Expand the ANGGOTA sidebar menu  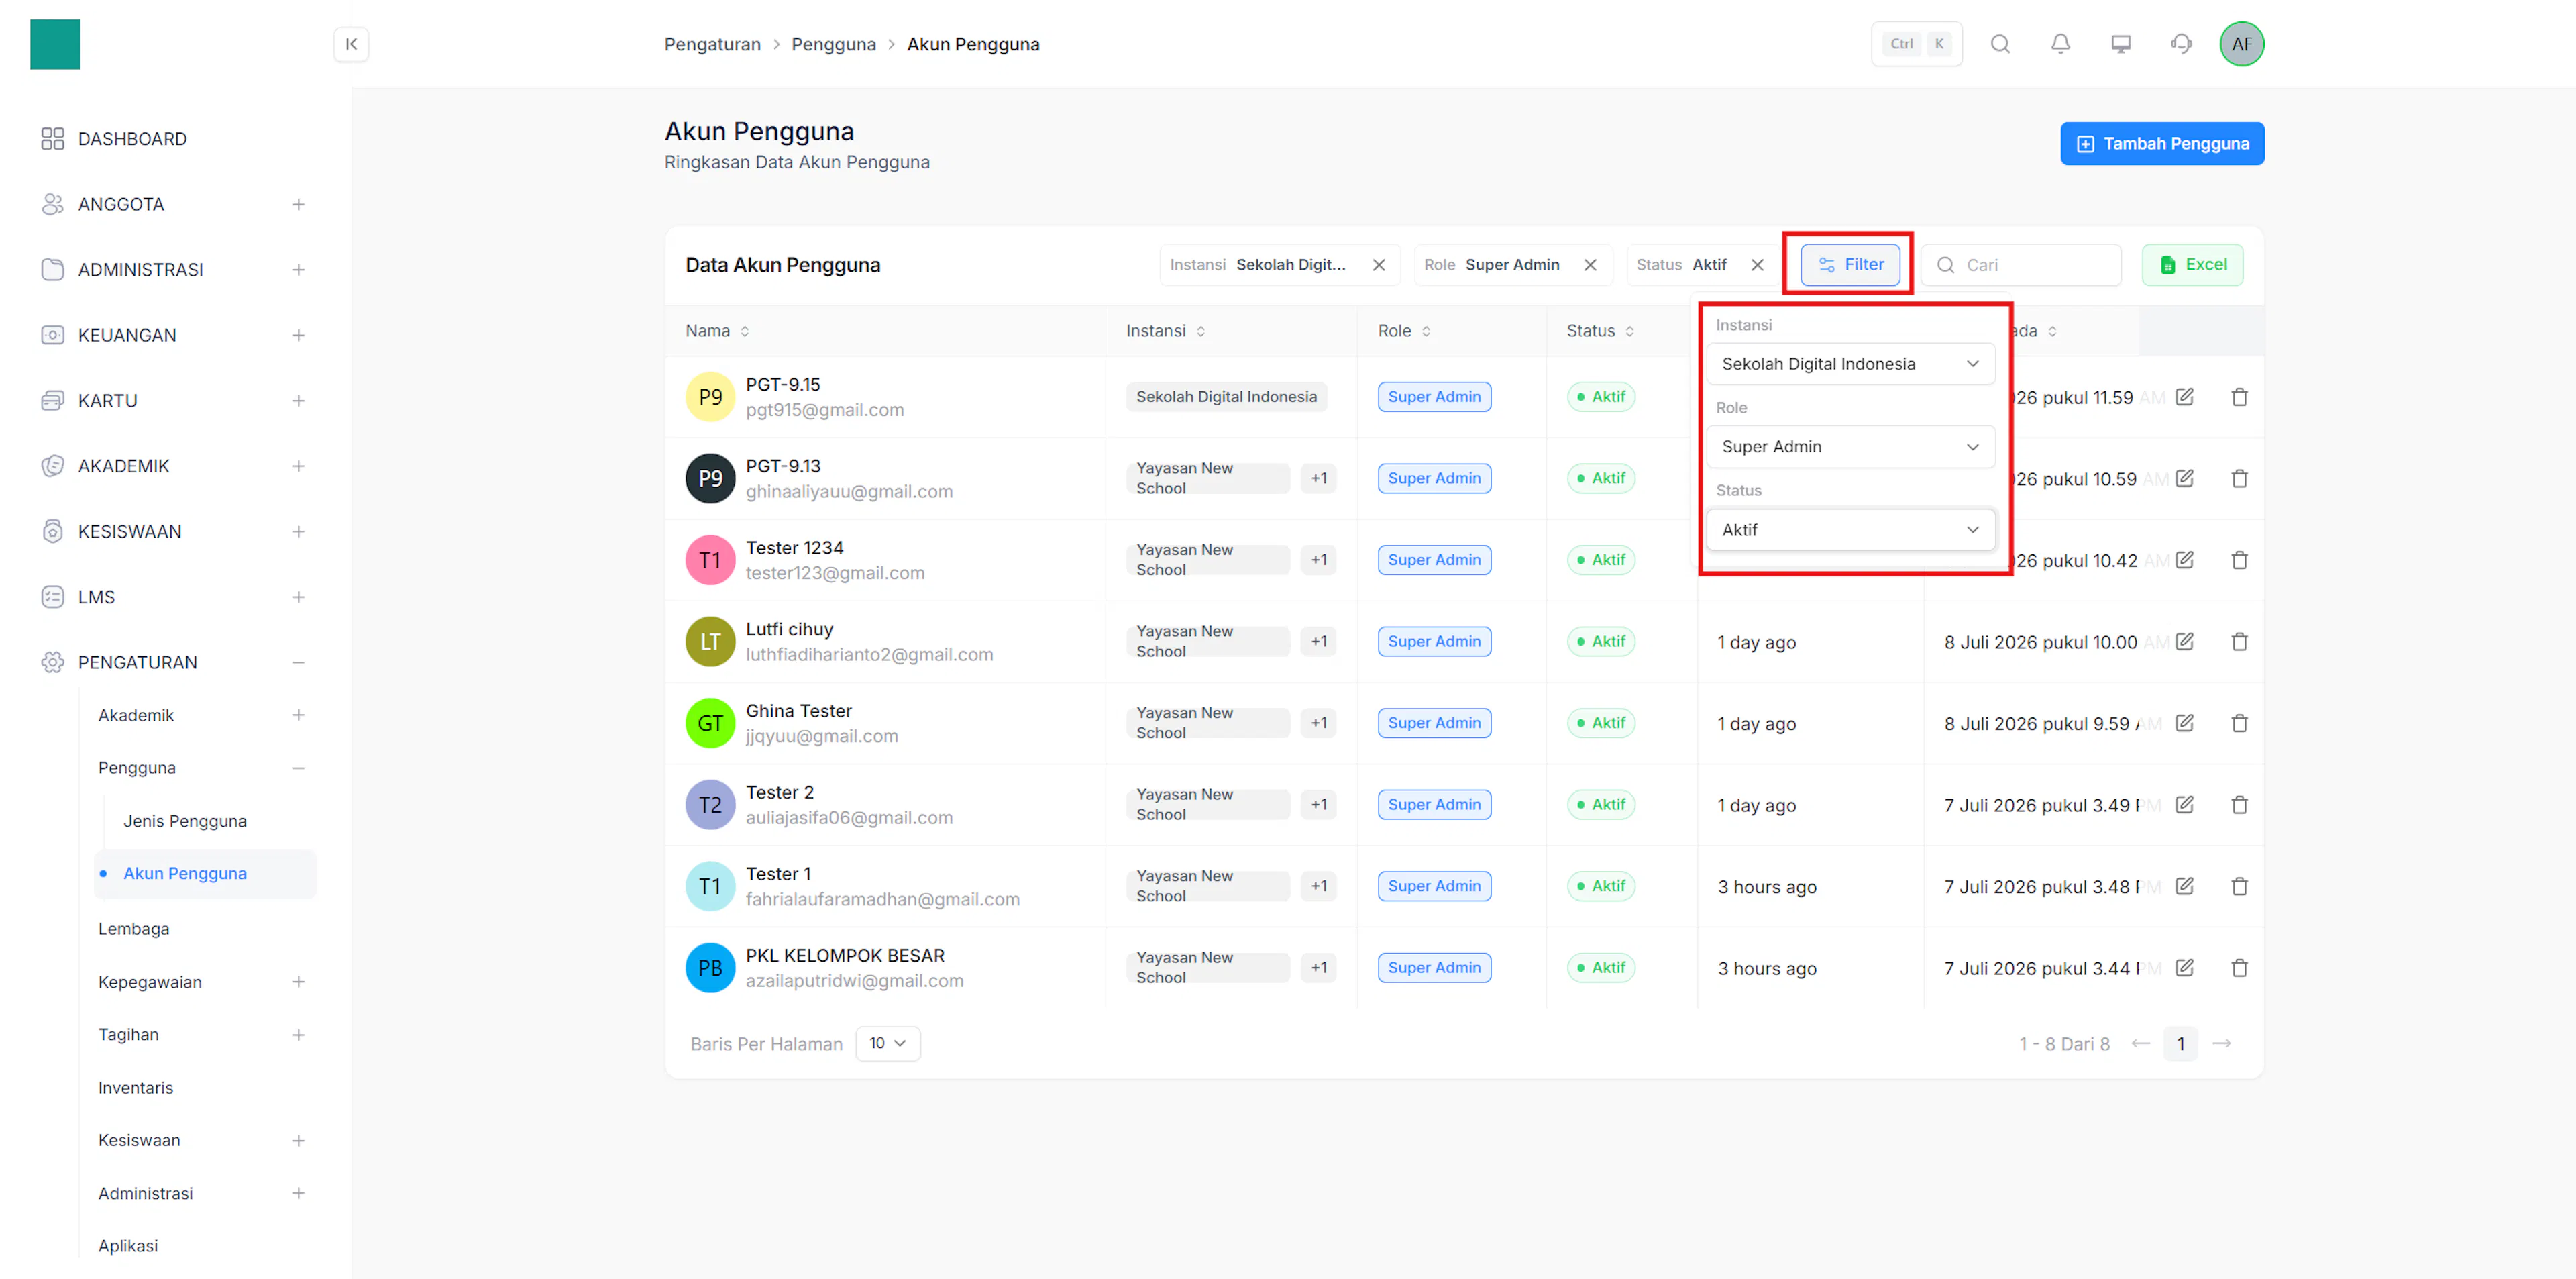298,204
